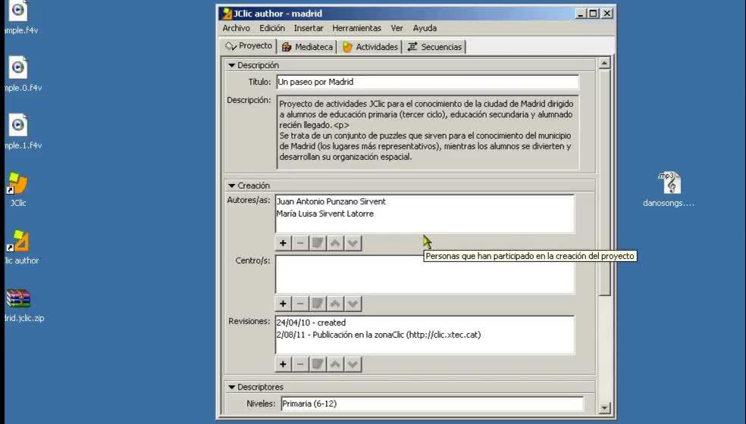Click the Título input field
Image resolution: width=746 pixels, height=424 pixels.
point(428,82)
